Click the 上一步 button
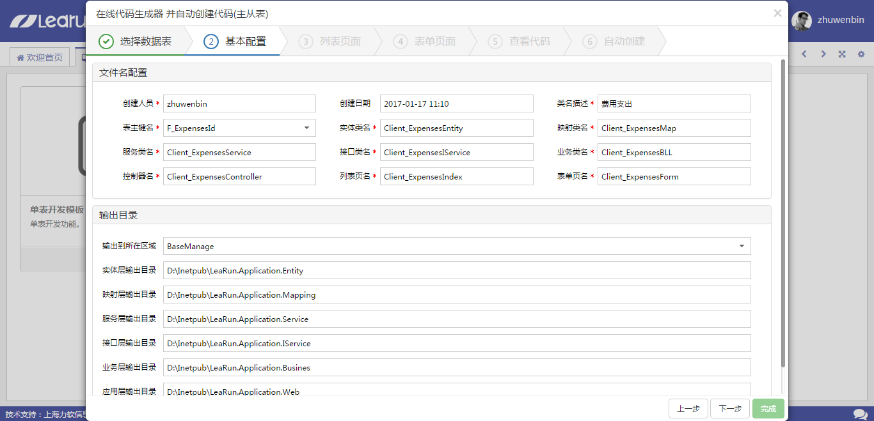Viewport: 874px width, 421px height. (688, 409)
